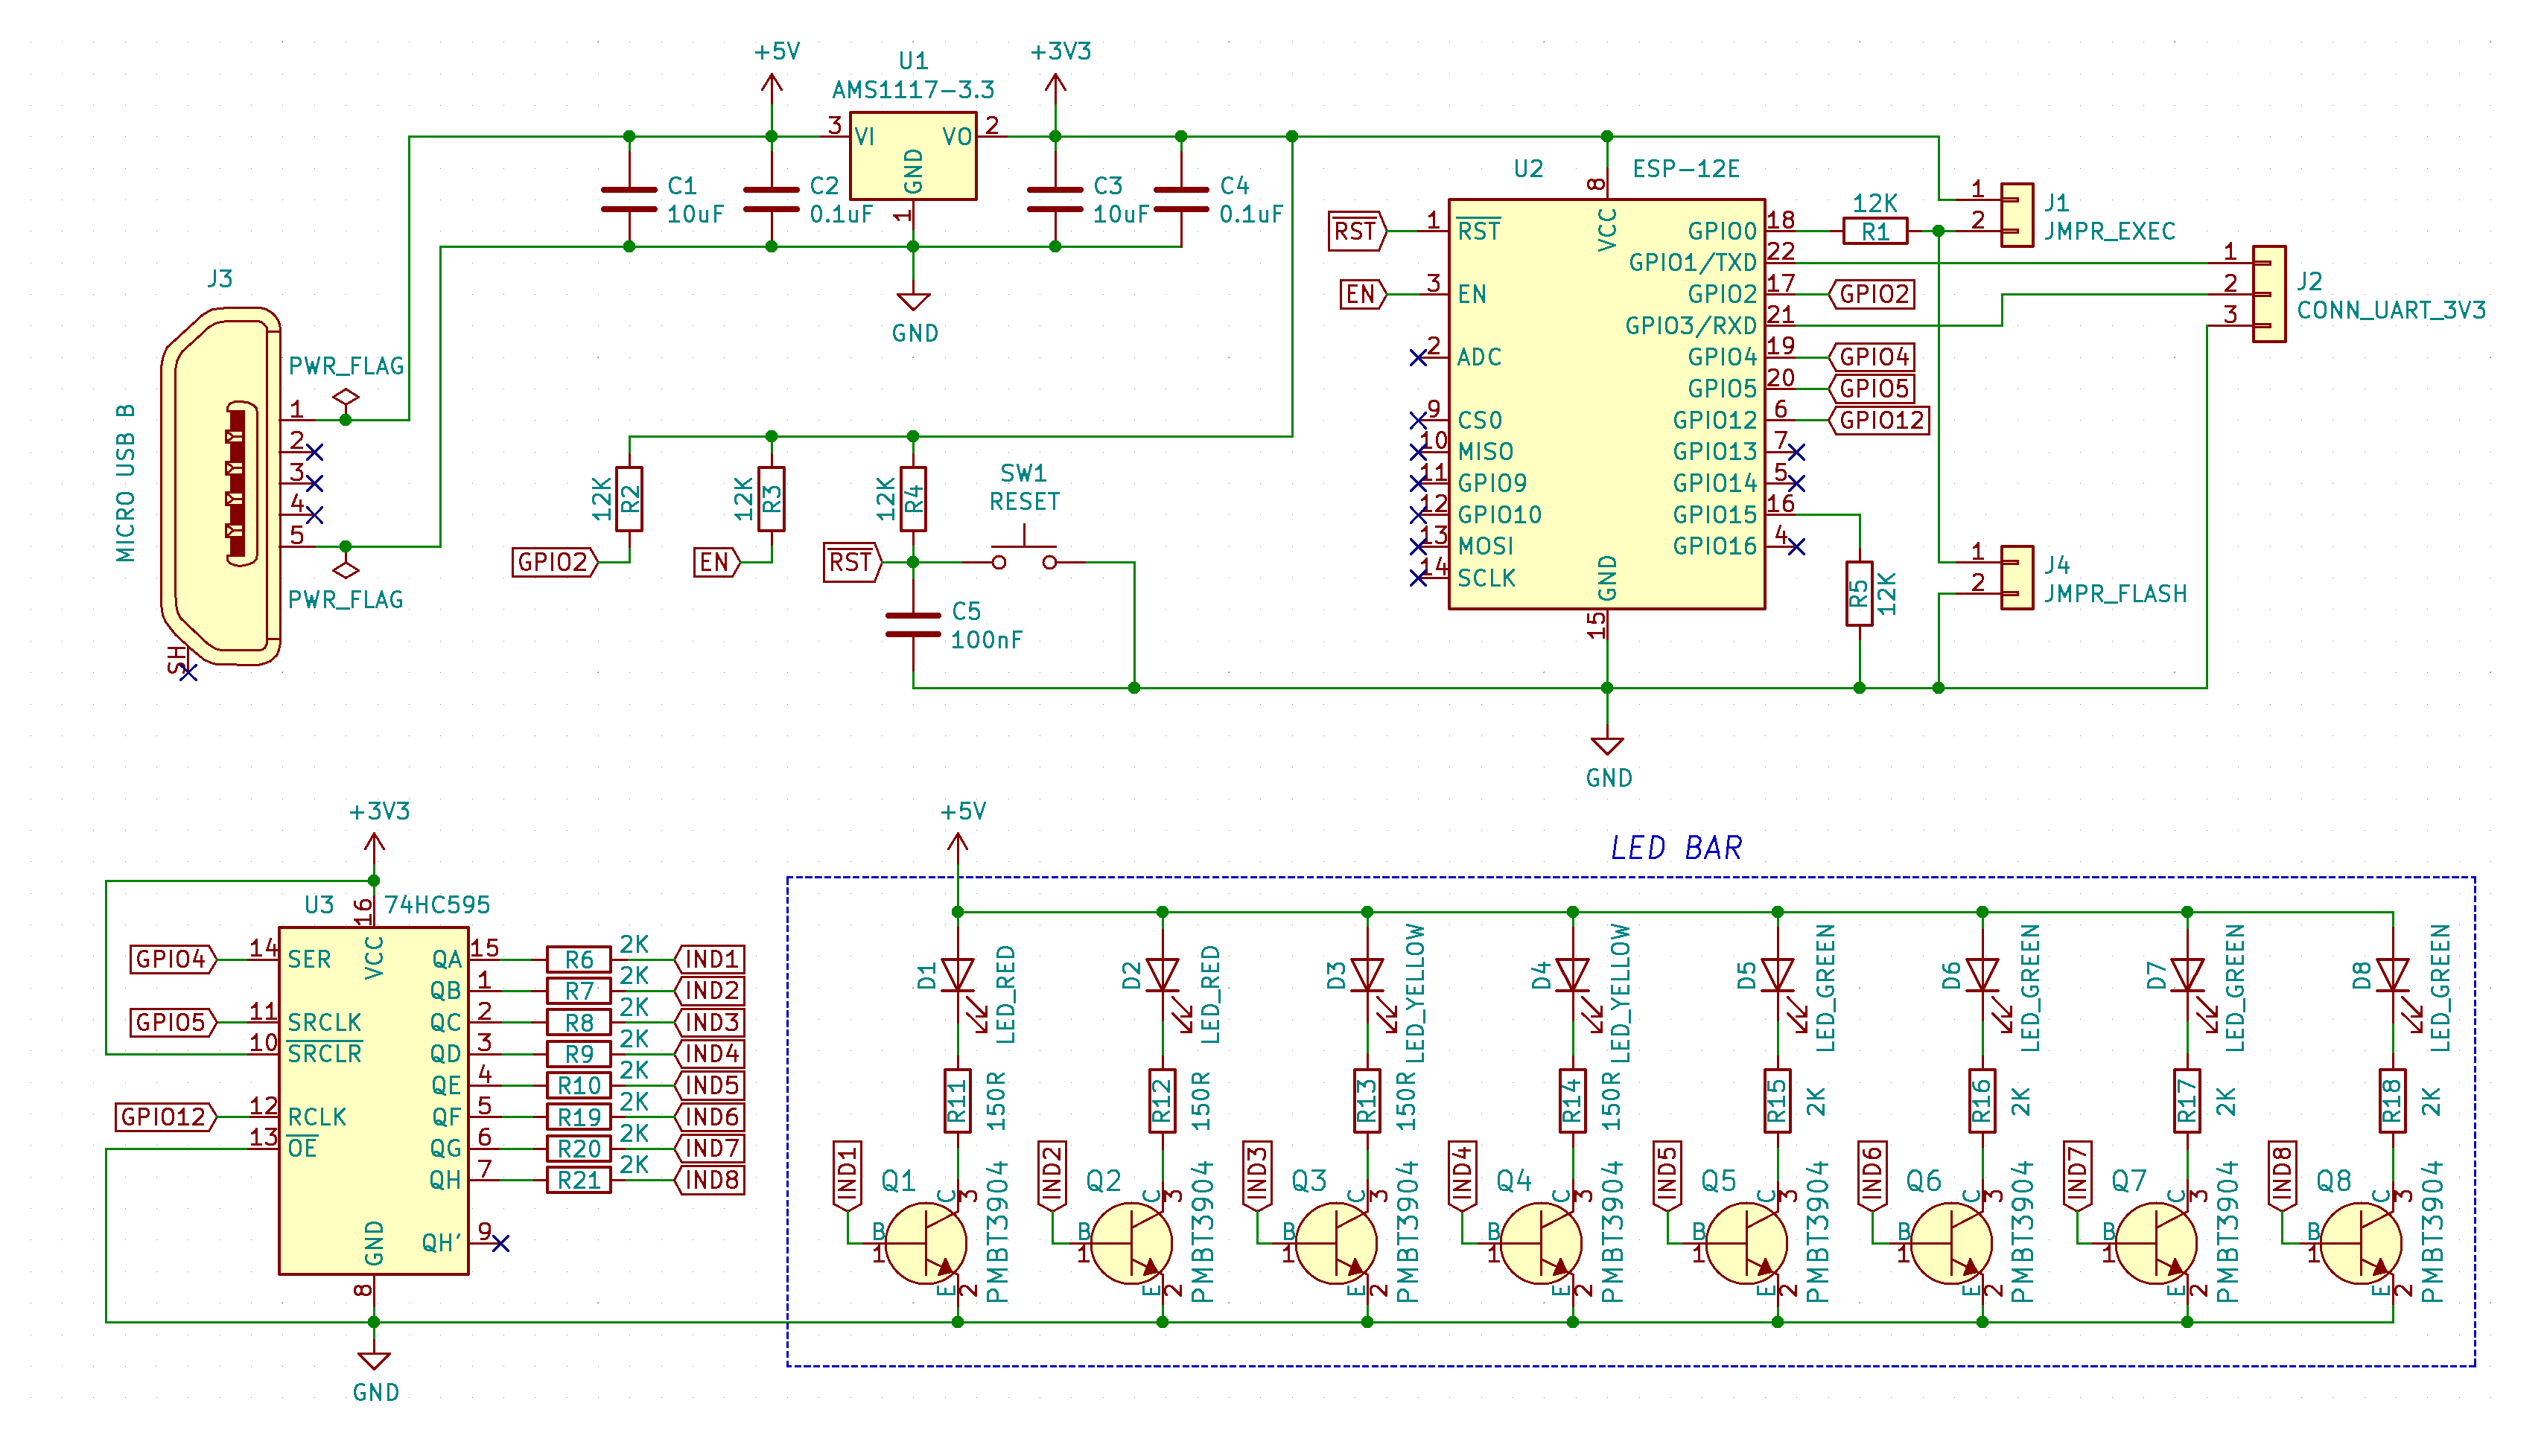Select capacitor C1 10uF symbol

(x=629, y=199)
